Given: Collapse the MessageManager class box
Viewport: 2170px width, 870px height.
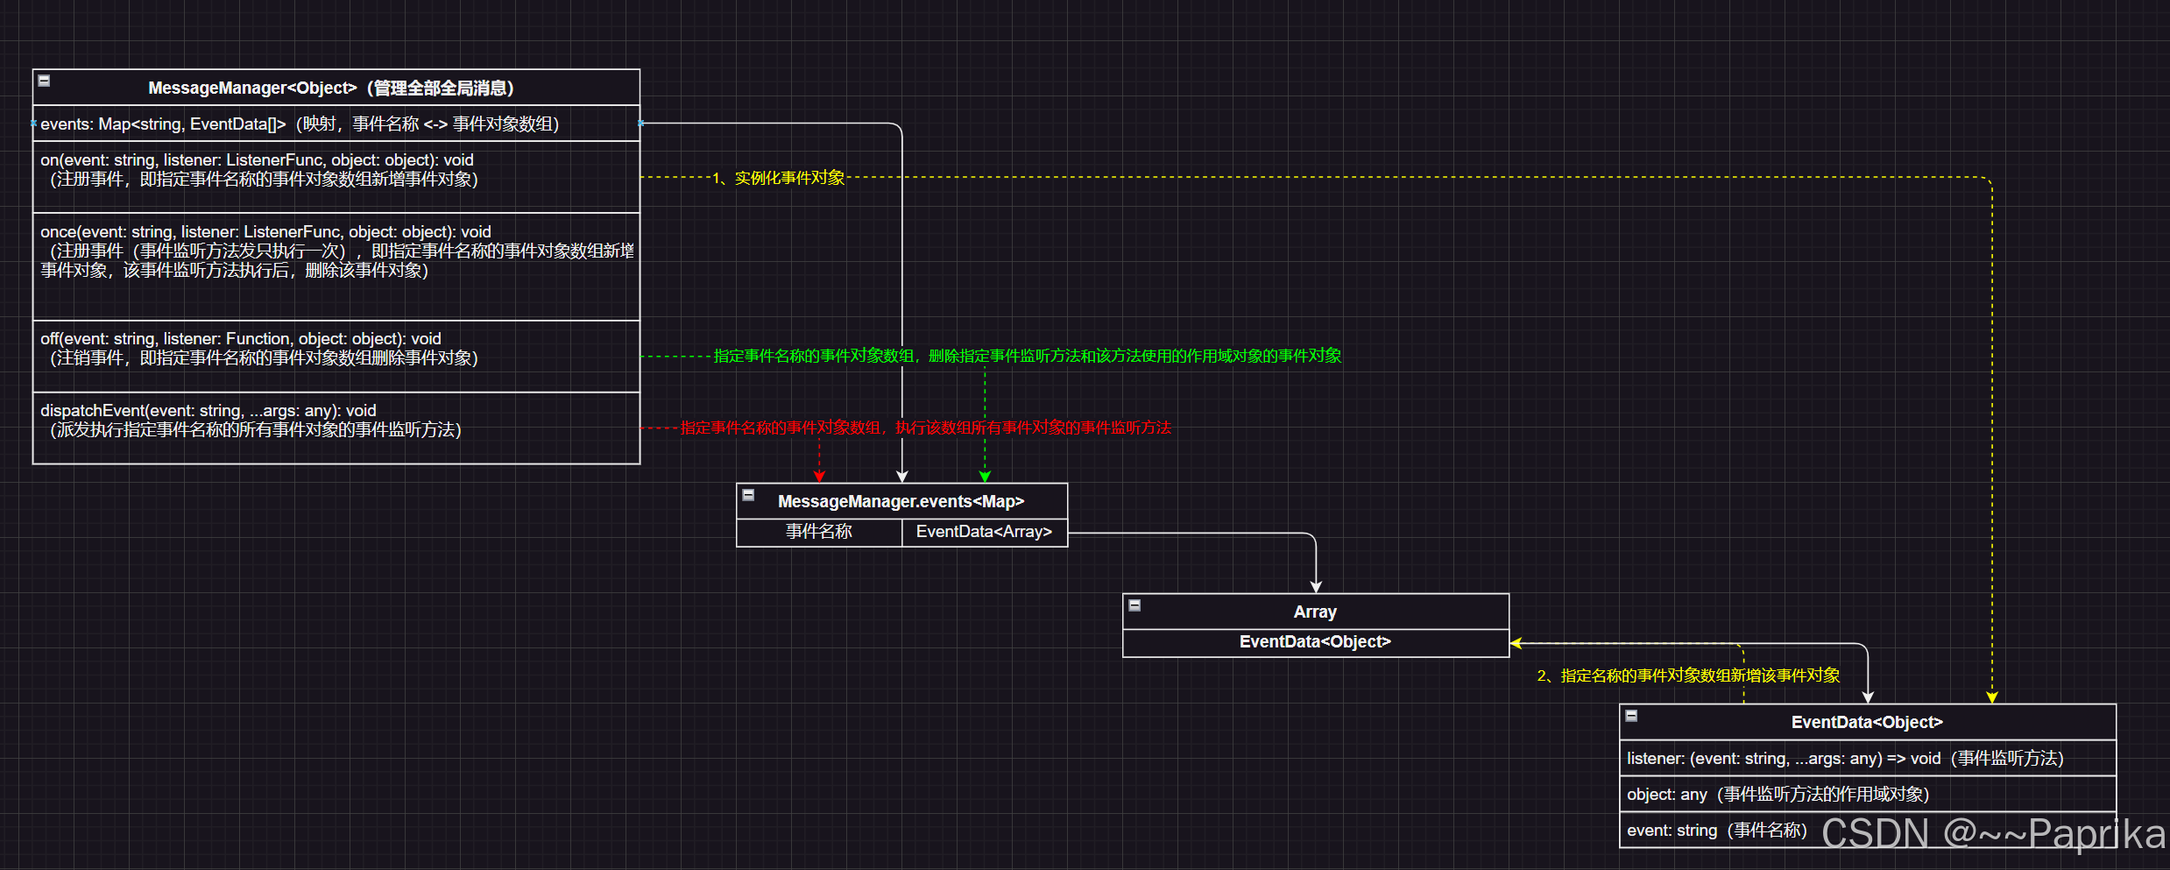Looking at the screenshot, I should [x=44, y=80].
